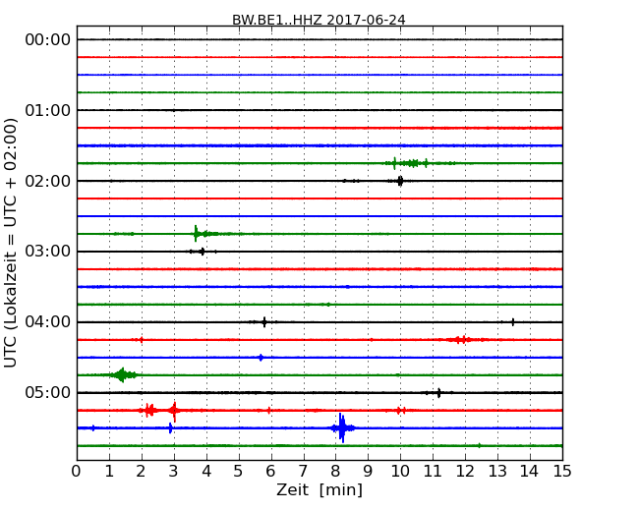Pick the green spike near minute 3.7

[x=196, y=234]
